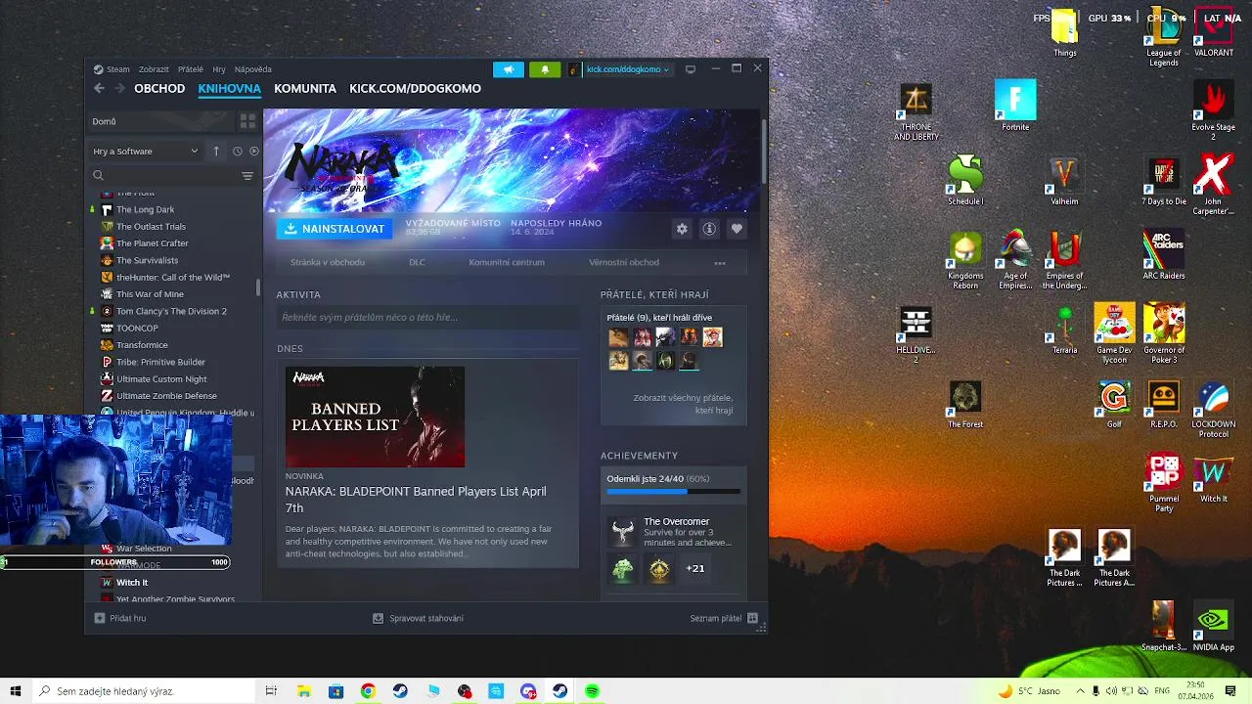This screenshot has height=704, width=1252.
Task: Add NARAKA to favorites with heart
Action: (737, 229)
